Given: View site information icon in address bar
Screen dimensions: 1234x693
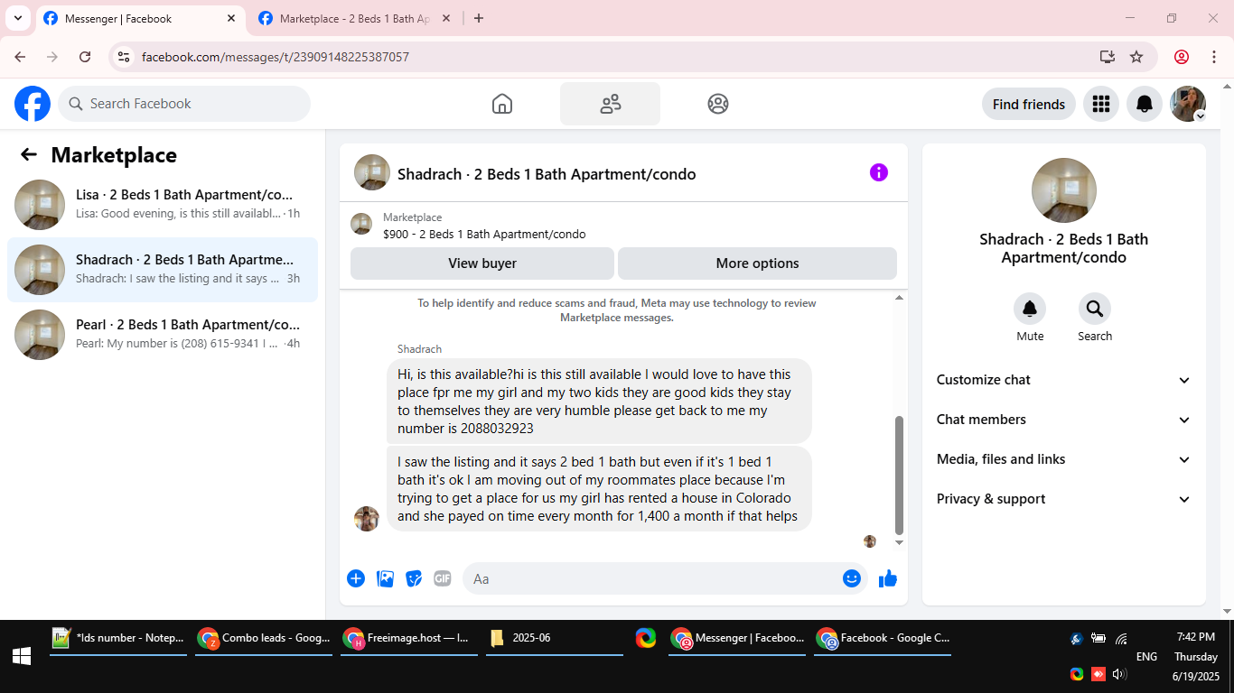Looking at the screenshot, I should tap(124, 57).
